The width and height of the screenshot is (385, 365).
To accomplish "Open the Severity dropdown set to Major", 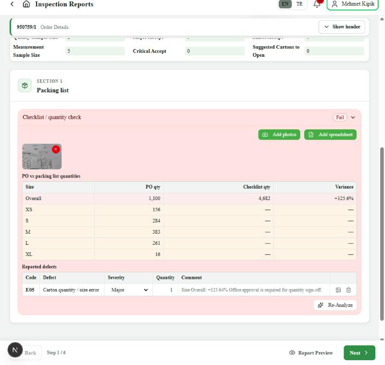I will (129, 289).
